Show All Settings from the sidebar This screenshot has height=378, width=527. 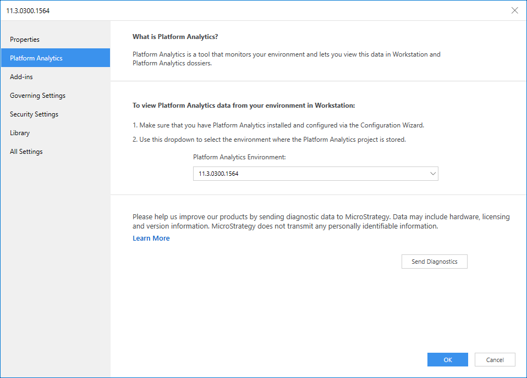coord(26,152)
